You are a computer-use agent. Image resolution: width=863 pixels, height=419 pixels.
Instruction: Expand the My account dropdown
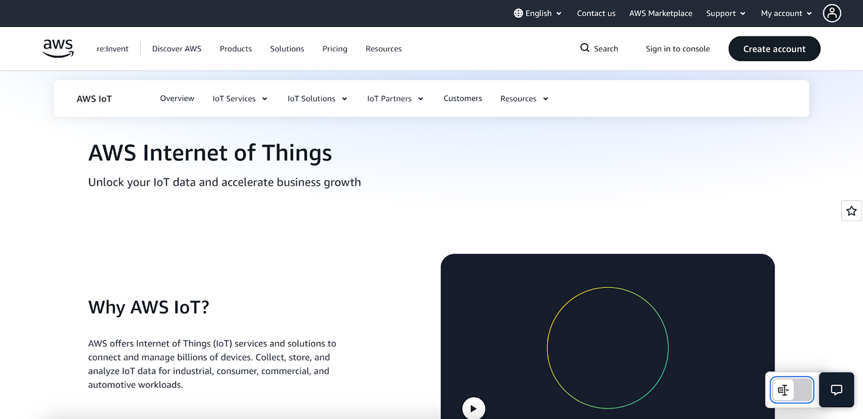[786, 13]
